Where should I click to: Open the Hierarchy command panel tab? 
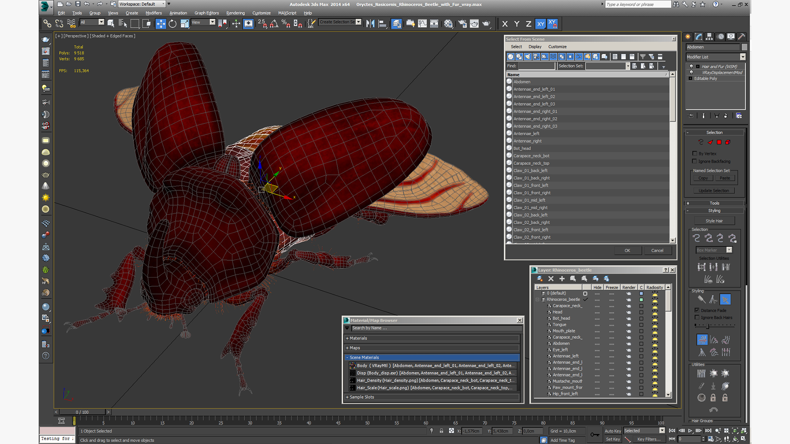[x=709, y=37]
